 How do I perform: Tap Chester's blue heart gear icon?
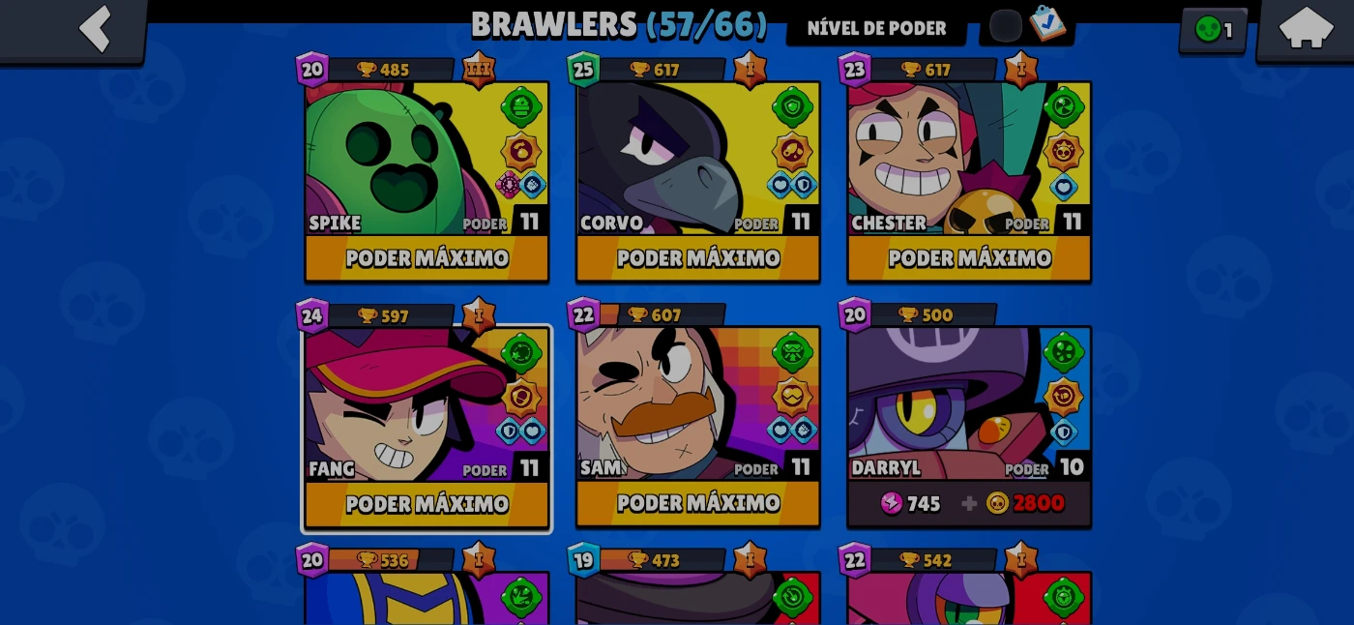pos(1064,186)
